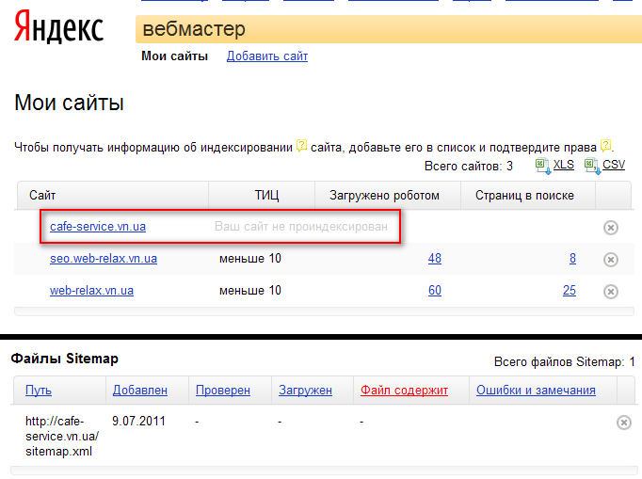Remove web-relax.vn.ua site from the list
The image size is (642, 479).
click(611, 292)
